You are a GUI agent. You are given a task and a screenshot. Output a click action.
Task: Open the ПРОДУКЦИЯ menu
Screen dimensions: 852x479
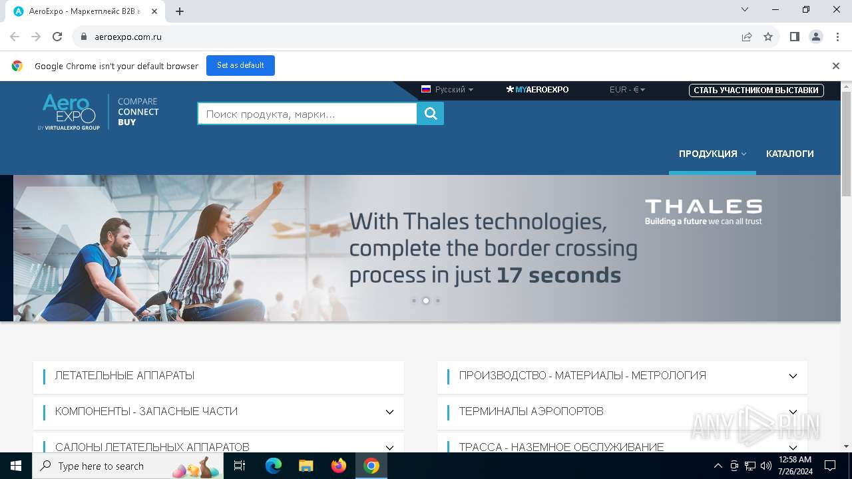(x=712, y=154)
